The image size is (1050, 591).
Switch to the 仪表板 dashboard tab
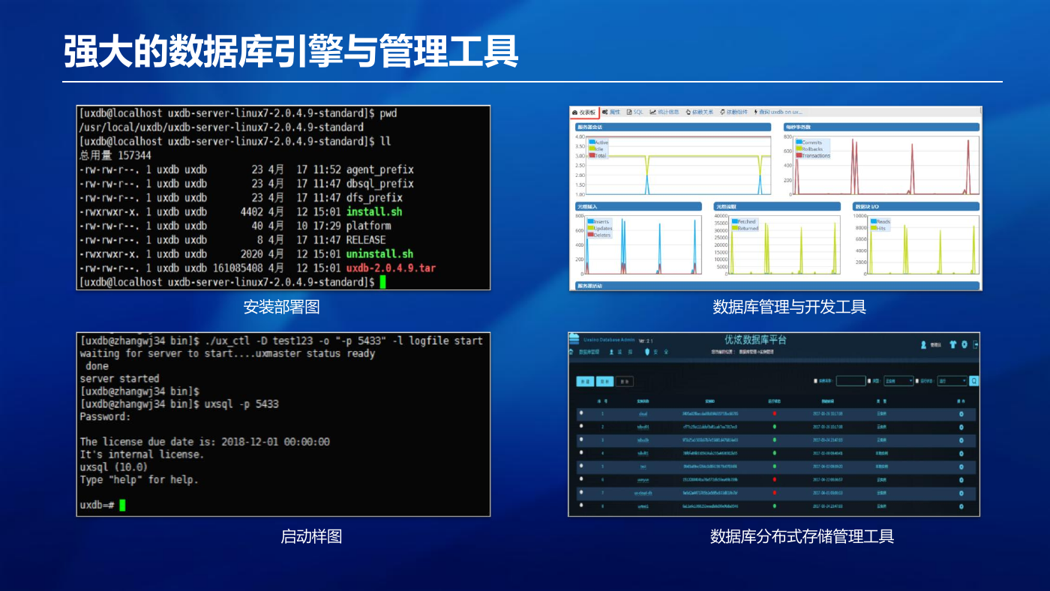point(585,112)
